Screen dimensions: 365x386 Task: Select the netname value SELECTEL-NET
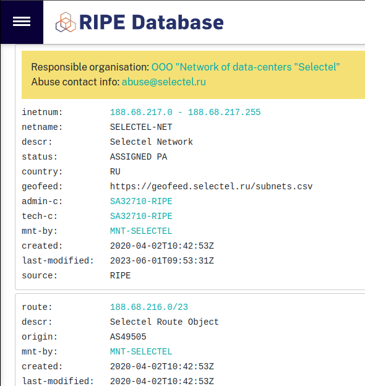(141, 127)
